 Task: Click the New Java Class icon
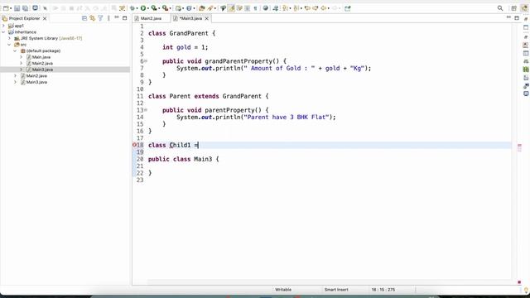click(189, 8)
